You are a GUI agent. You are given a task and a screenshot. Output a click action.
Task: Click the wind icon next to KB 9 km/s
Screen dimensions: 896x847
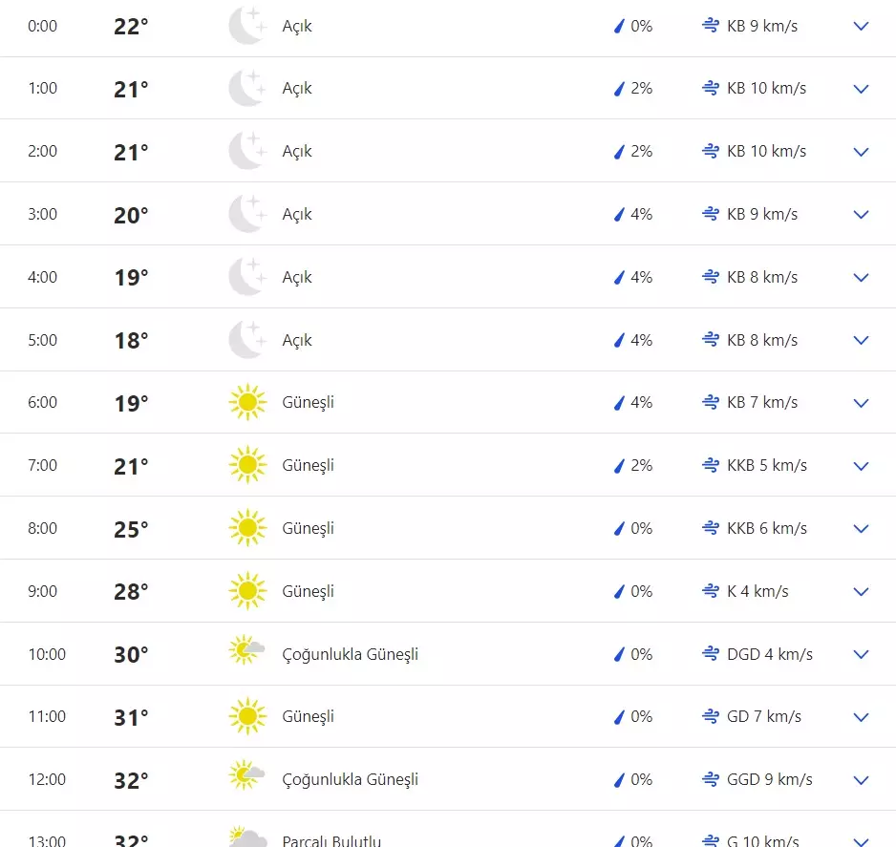(711, 26)
